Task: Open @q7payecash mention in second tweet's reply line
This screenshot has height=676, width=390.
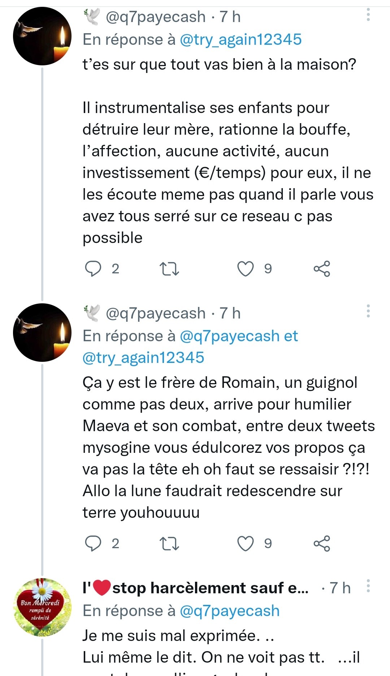Action: (229, 336)
